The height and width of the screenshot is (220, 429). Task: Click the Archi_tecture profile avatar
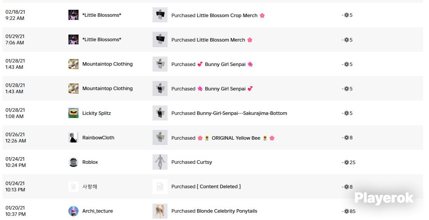(x=73, y=211)
